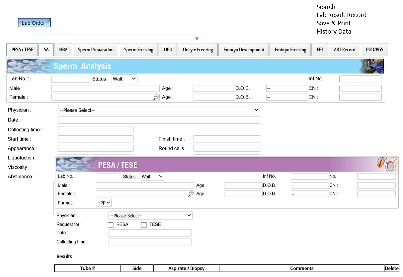Click the Lab Result Record text
Image resolution: width=403 pixels, height=277 pixels.
pyautogui.click(x=342, y=15)
